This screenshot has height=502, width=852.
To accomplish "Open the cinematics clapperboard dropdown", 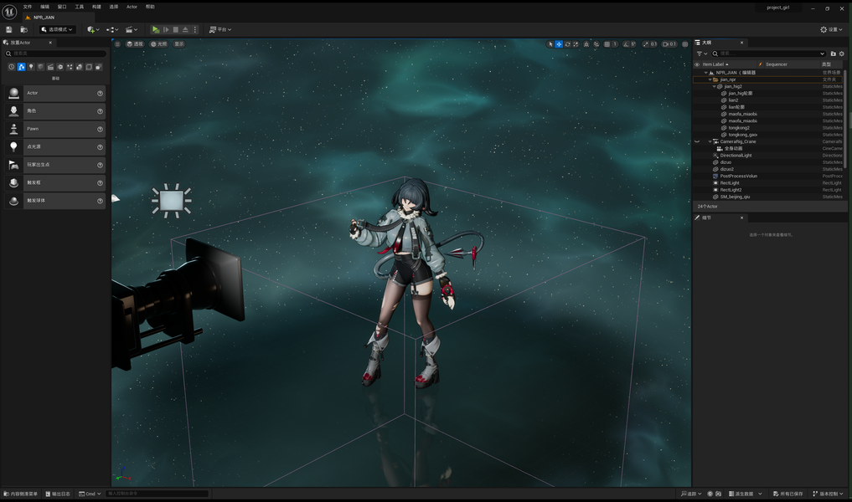I will [x=131, y=30].
